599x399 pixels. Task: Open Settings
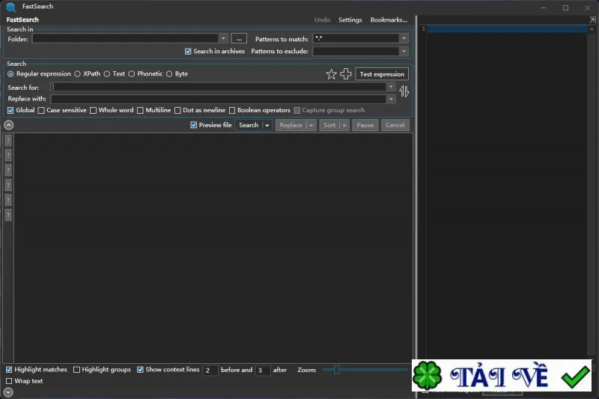click(x=350, y=20)
